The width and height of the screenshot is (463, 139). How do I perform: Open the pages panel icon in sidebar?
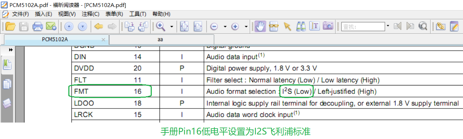pyautogui.click(x=7, y=84)
